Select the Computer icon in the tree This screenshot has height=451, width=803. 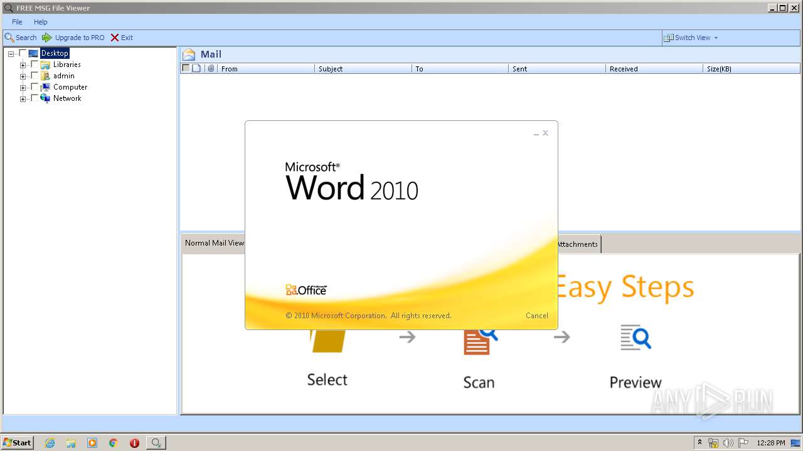point(45,87)
